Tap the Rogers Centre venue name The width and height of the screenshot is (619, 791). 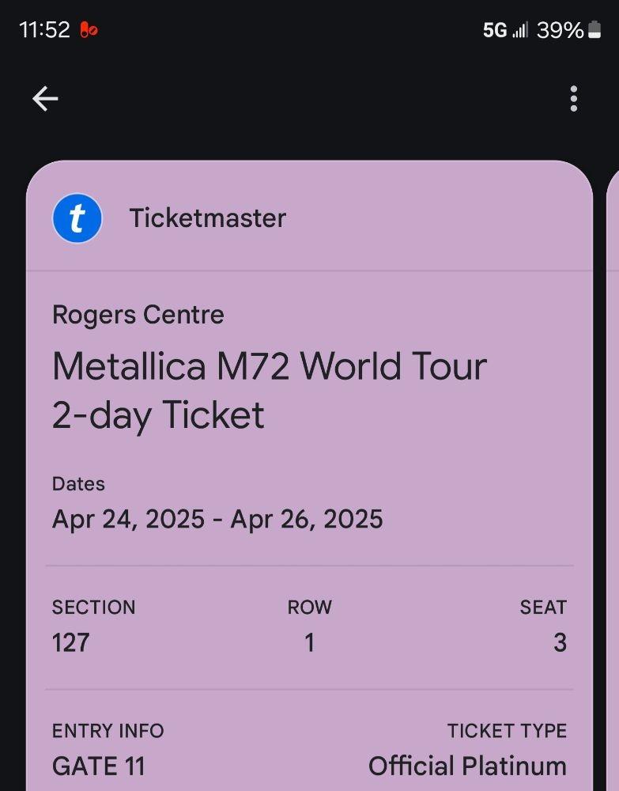138,315
